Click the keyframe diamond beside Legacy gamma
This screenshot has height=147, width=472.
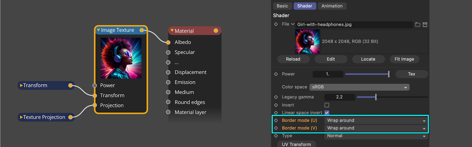(276, 97)
